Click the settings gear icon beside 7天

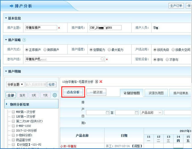pos(55,95)
